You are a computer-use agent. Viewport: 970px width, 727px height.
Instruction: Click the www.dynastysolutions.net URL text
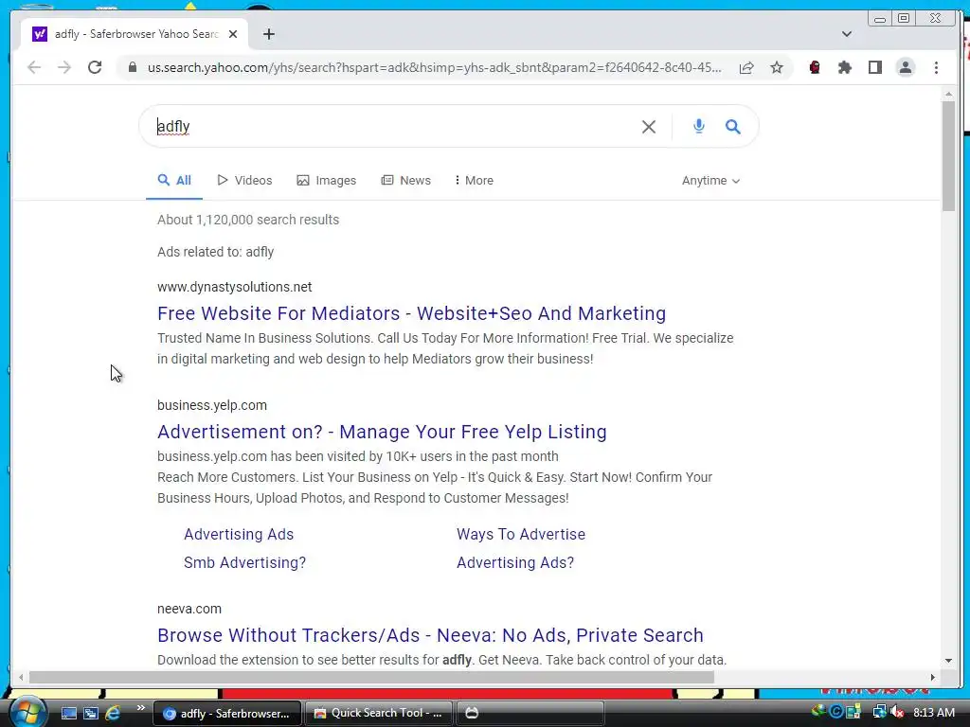click(x=235, y=287)
